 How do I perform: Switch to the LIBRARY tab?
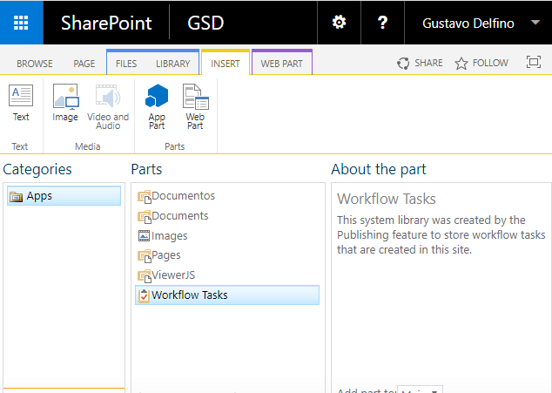pos(172,64)
